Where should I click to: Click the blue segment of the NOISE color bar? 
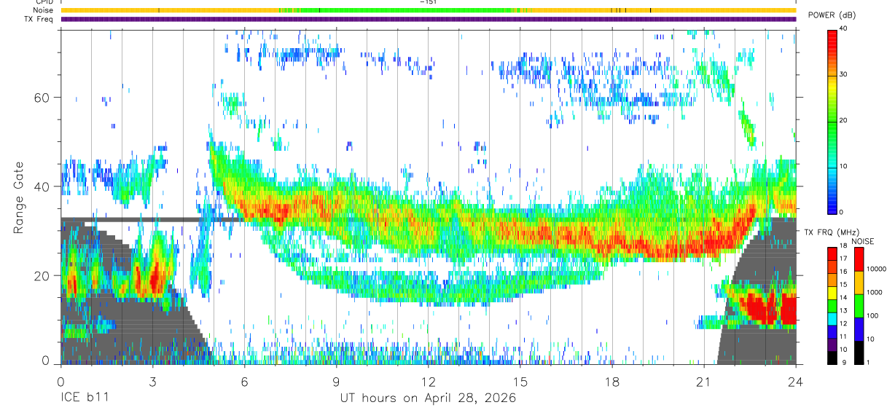click(x=859, y=329)
